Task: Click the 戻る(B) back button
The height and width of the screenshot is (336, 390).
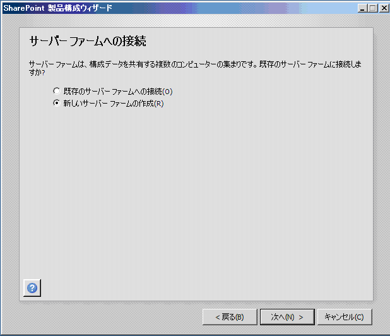Action: tap(230, 317)
